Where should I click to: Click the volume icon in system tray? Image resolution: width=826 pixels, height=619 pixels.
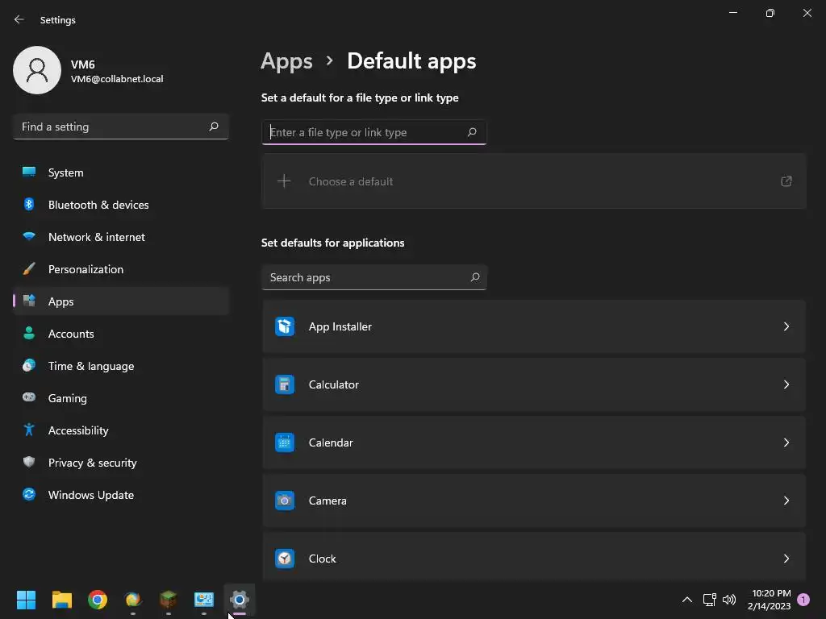pyautogui.click(x=729, y=600)
